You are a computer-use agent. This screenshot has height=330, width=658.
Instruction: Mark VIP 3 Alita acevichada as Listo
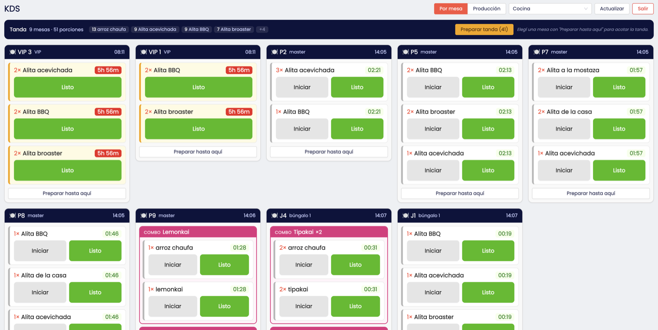click(x=68, y=87)
